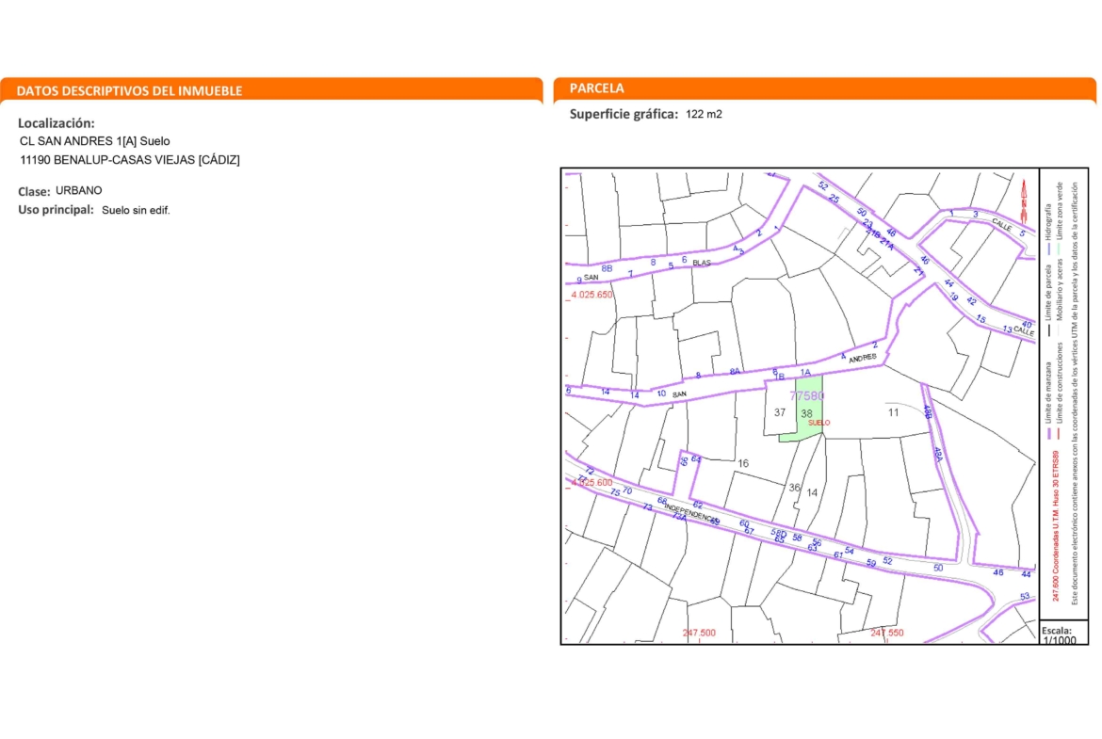Click street number 48B on the map
The image size is (1102, 739).
tap(929, 412)
